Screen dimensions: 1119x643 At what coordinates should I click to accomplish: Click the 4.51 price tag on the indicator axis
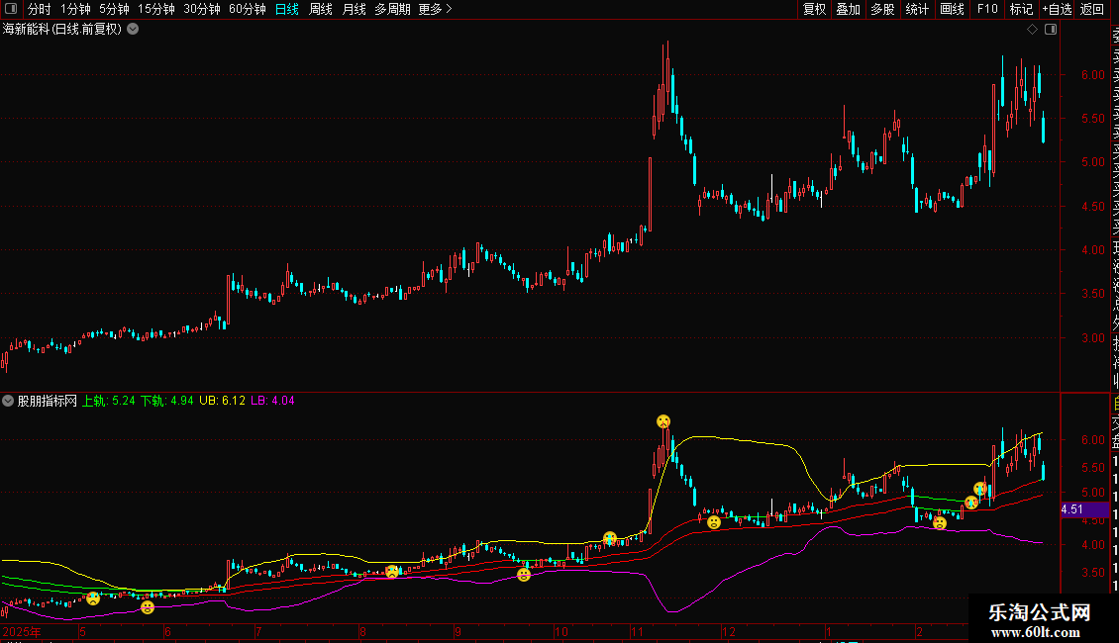[x=1084, y=509]
